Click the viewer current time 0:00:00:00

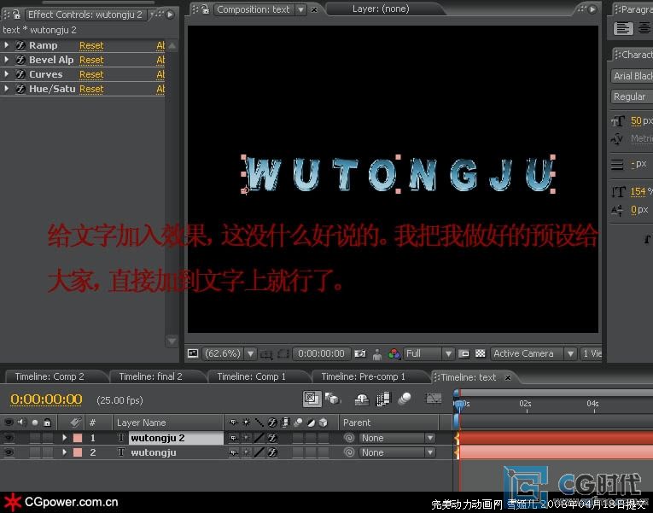[x=321, y=353]
